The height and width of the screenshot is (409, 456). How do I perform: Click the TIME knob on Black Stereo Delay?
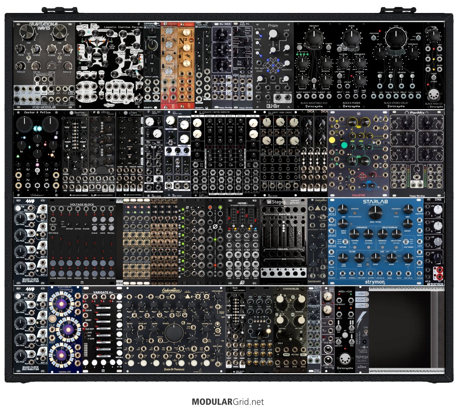396,38
